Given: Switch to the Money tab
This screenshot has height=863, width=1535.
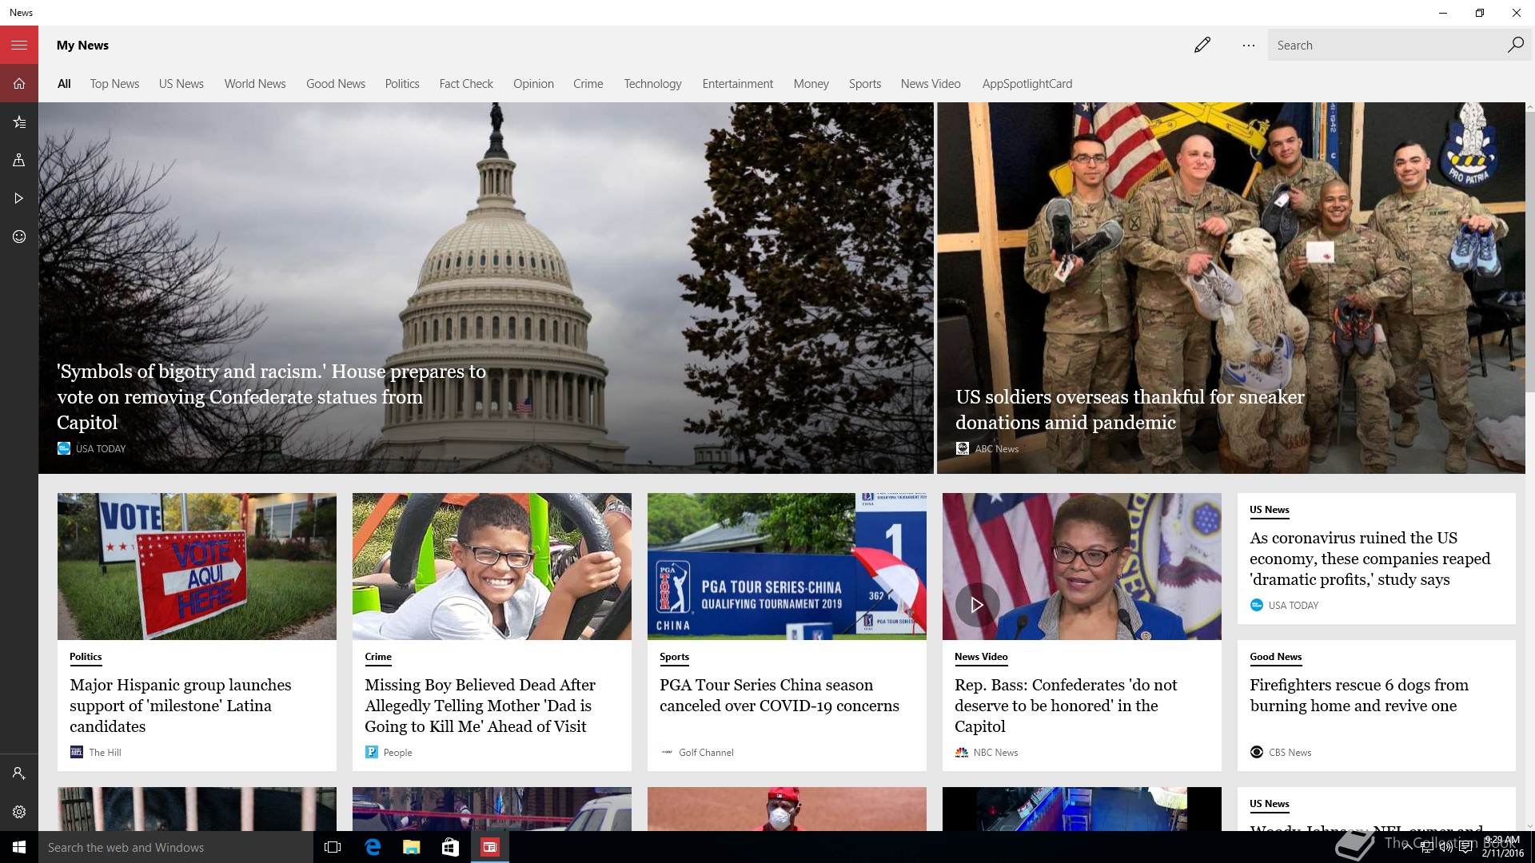Looking at the screenshot, I should [x=811, y=84].
